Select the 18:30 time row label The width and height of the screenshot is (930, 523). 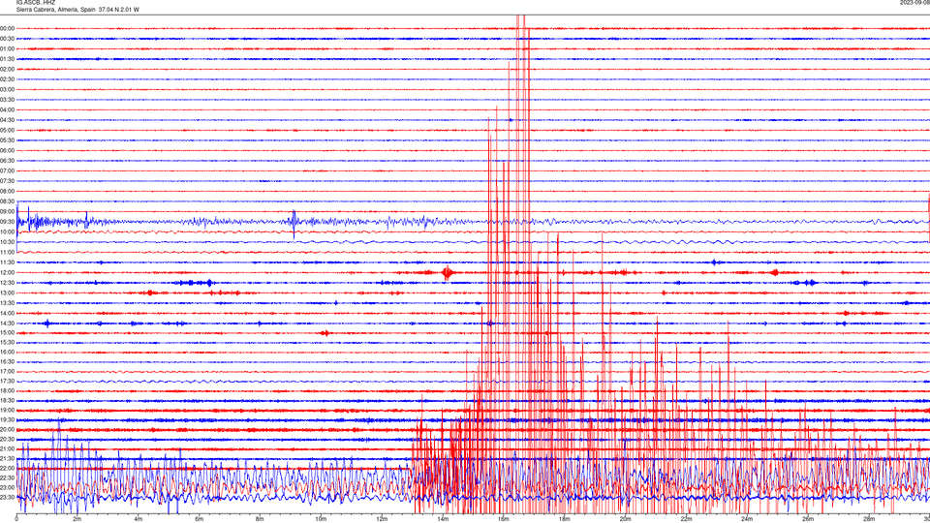[x=7, y=401]
